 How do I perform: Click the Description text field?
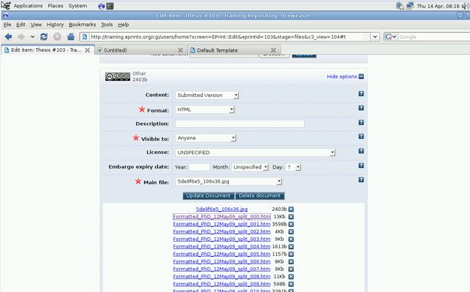coord(240,123)
